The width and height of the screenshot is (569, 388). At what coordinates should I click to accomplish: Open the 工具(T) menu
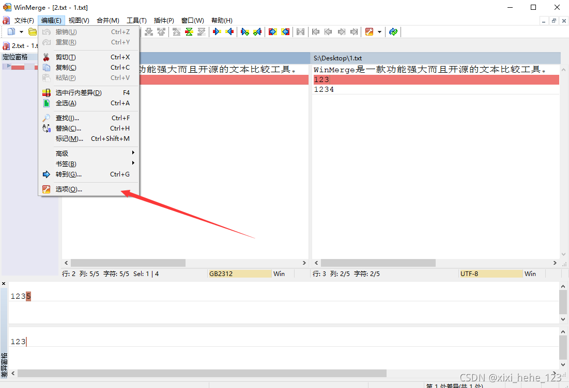point(136,20)
